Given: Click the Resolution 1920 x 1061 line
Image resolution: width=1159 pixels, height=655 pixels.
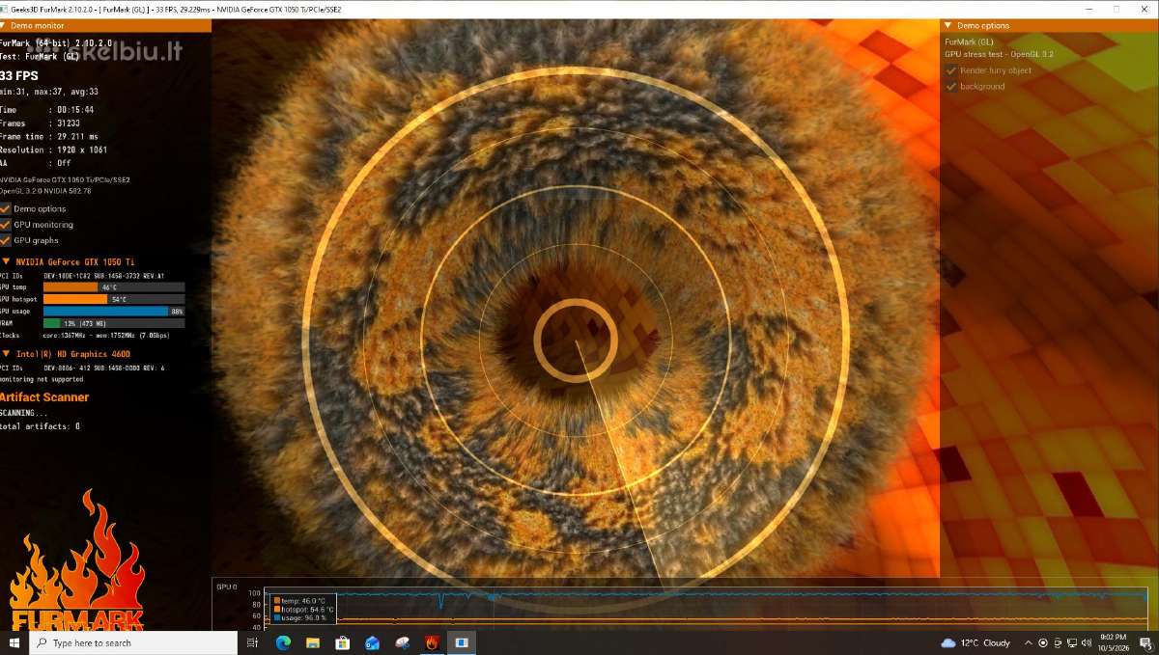Looking at the screenshot, I should point(54,150).
